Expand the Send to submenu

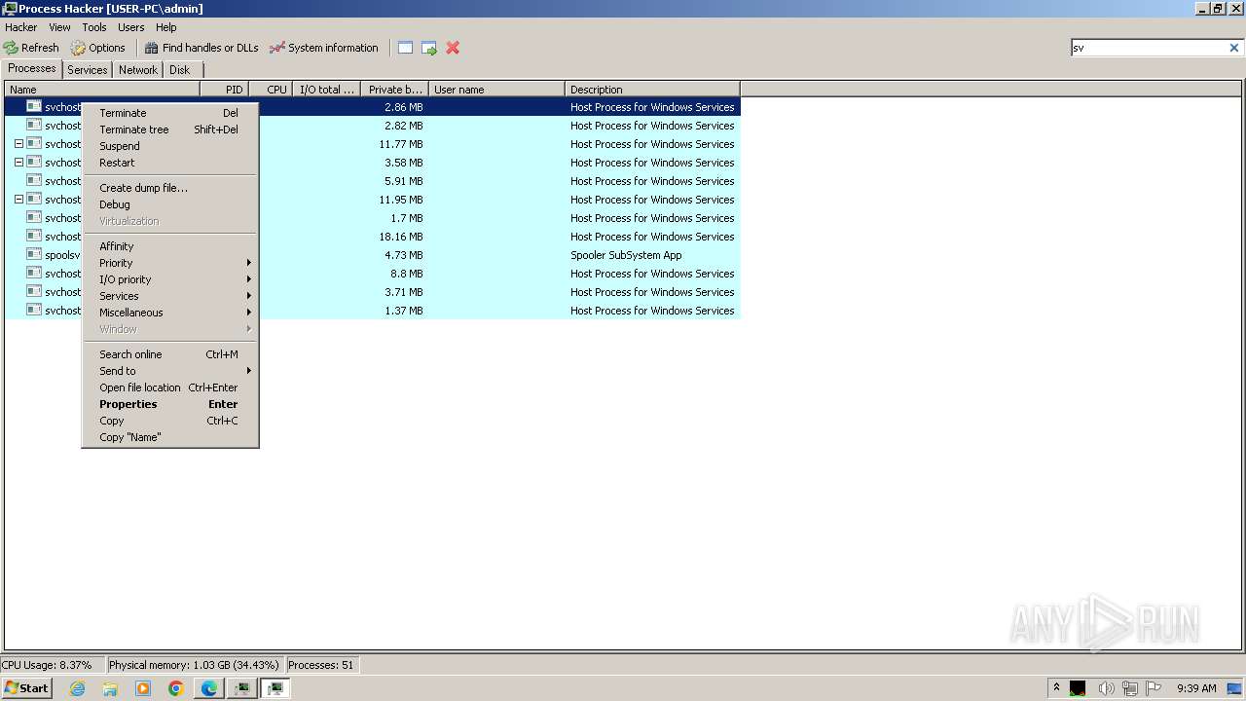169,371
